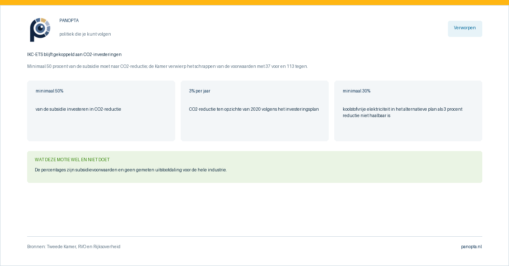Image resolution: width=509 pixels, height=266 pixels.
Task: Click the CO2-reductie ten opzichte van 2020 description
Action: [254, 109]
